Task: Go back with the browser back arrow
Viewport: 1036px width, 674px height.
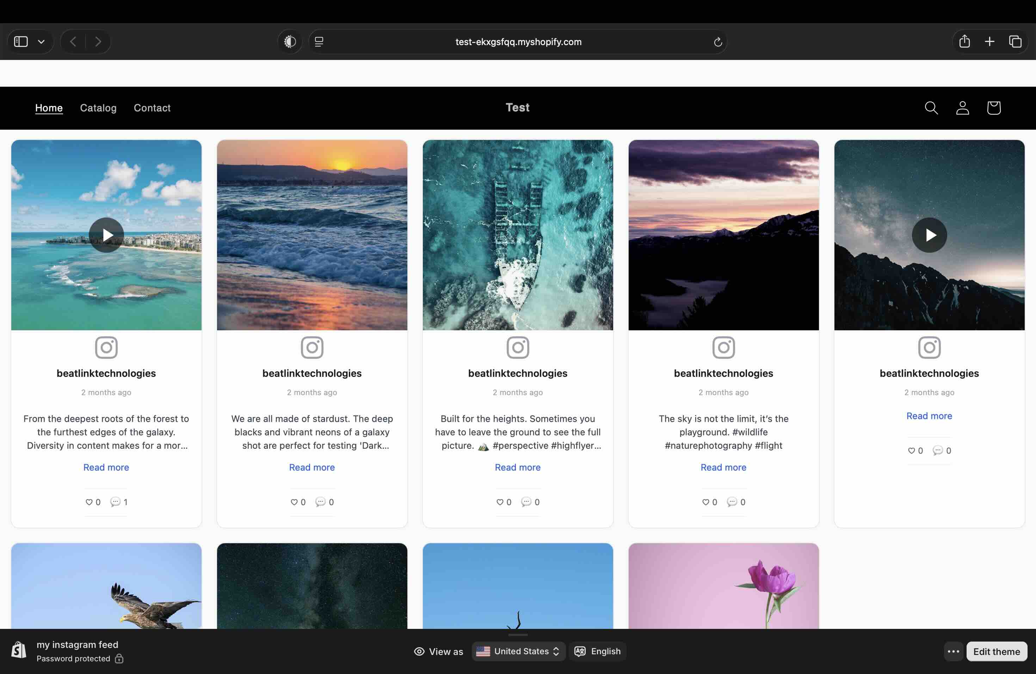Action: click(73, 42)
